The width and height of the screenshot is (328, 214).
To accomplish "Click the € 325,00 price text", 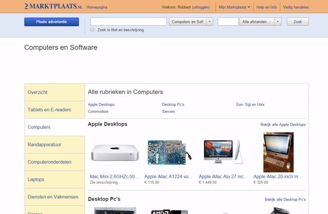I will tap(261, 182).
